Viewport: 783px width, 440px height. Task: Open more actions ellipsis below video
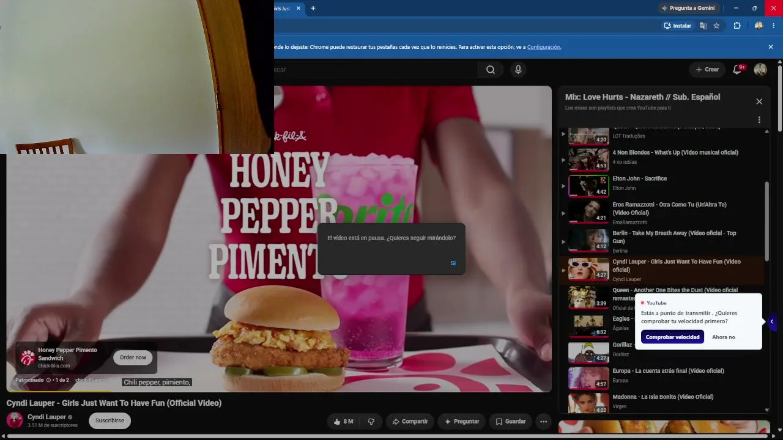pyautogui.click(x=543, y=422)
